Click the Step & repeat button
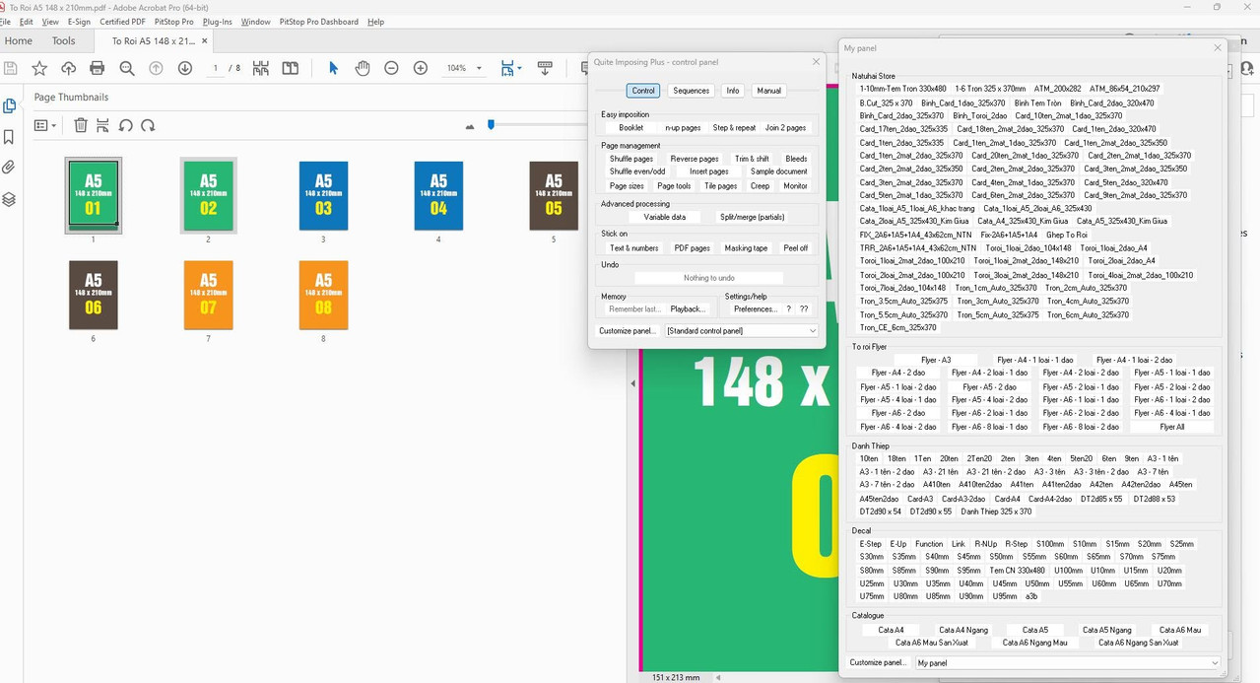Screen dimensions: 1260x683 (x=734, y=128)
